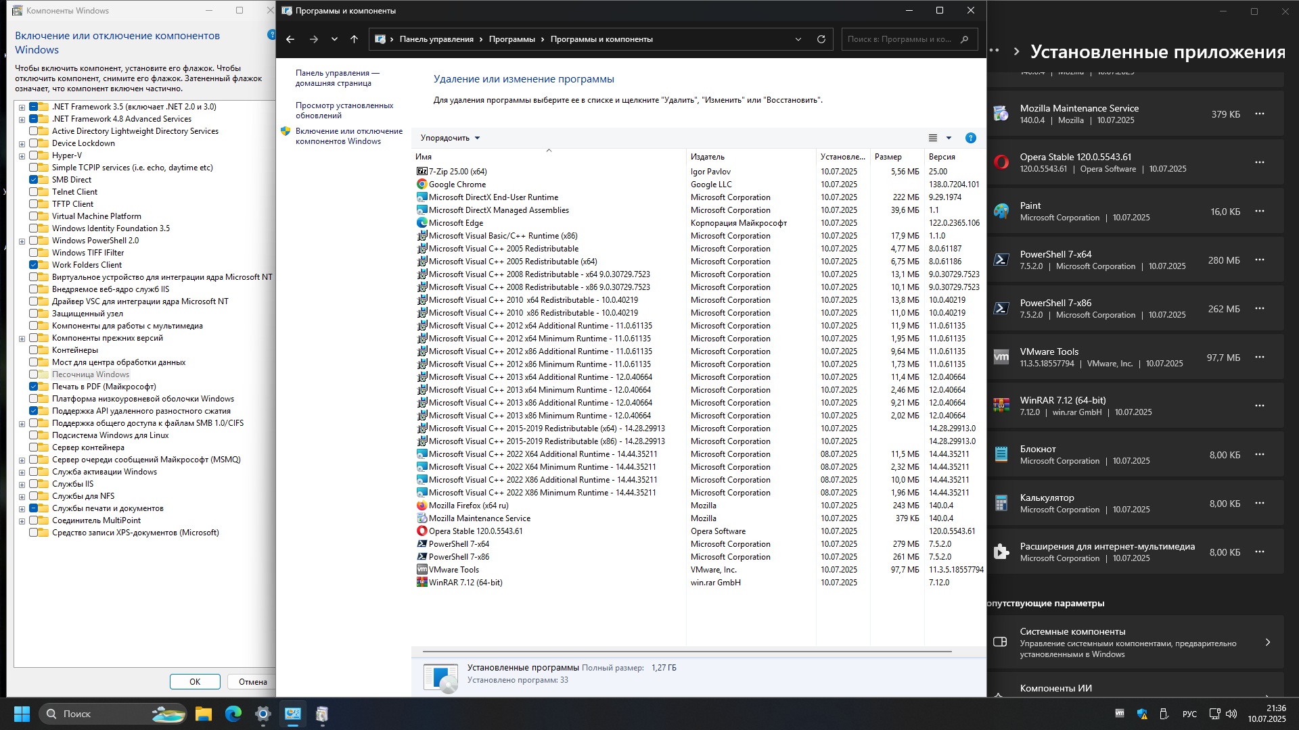Open the address bar history dropdown

798,39
